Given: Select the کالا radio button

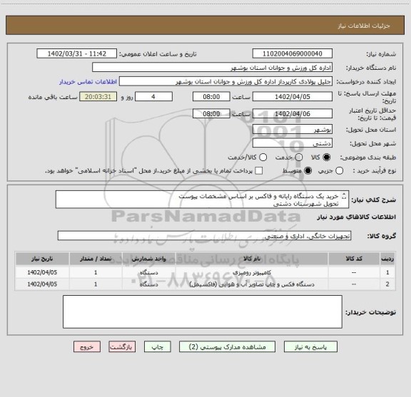Looking at the screenshot, I should (x=327, y=158).
